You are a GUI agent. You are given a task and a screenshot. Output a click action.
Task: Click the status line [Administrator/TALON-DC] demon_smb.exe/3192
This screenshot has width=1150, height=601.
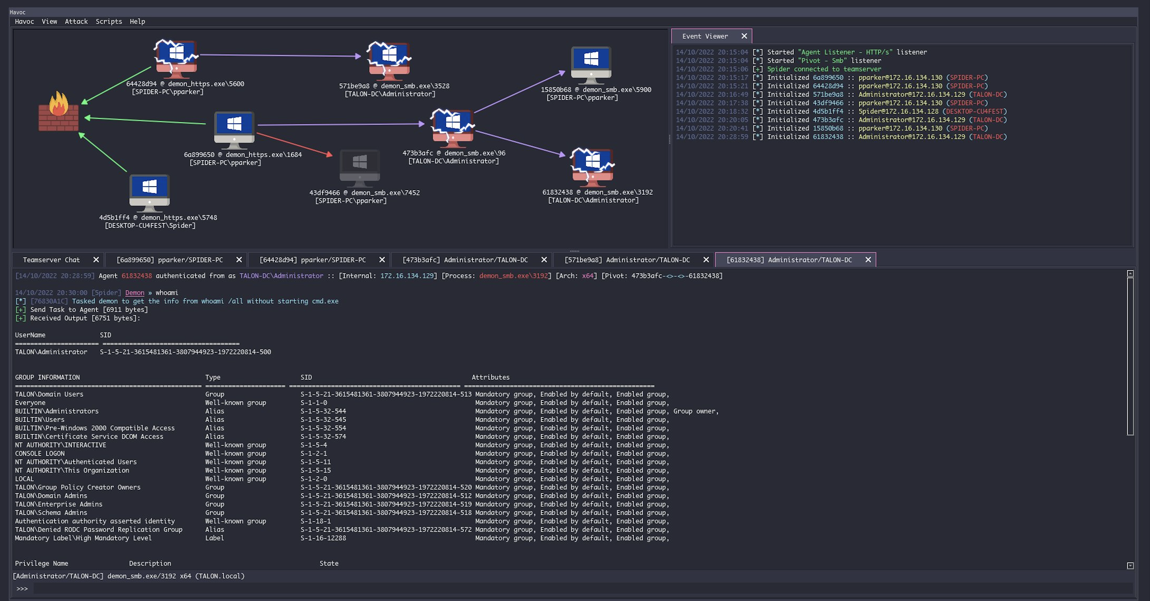coord(128,576)
